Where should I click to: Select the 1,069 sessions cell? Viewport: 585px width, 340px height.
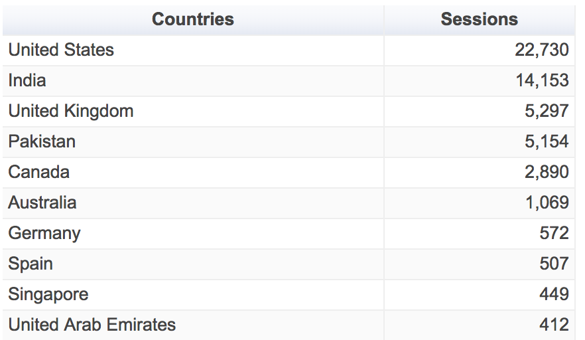(x=547, y=203)
